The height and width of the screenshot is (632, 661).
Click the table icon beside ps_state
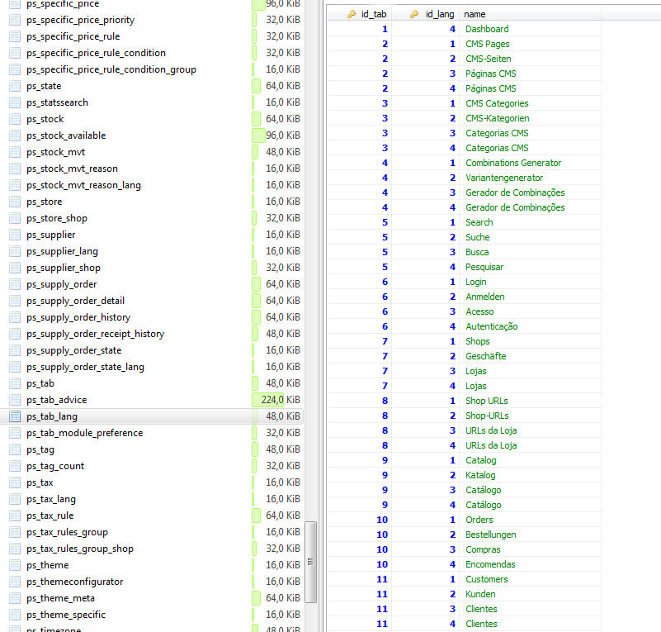15,86
